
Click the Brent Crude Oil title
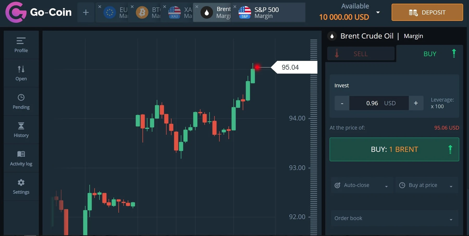367,36
